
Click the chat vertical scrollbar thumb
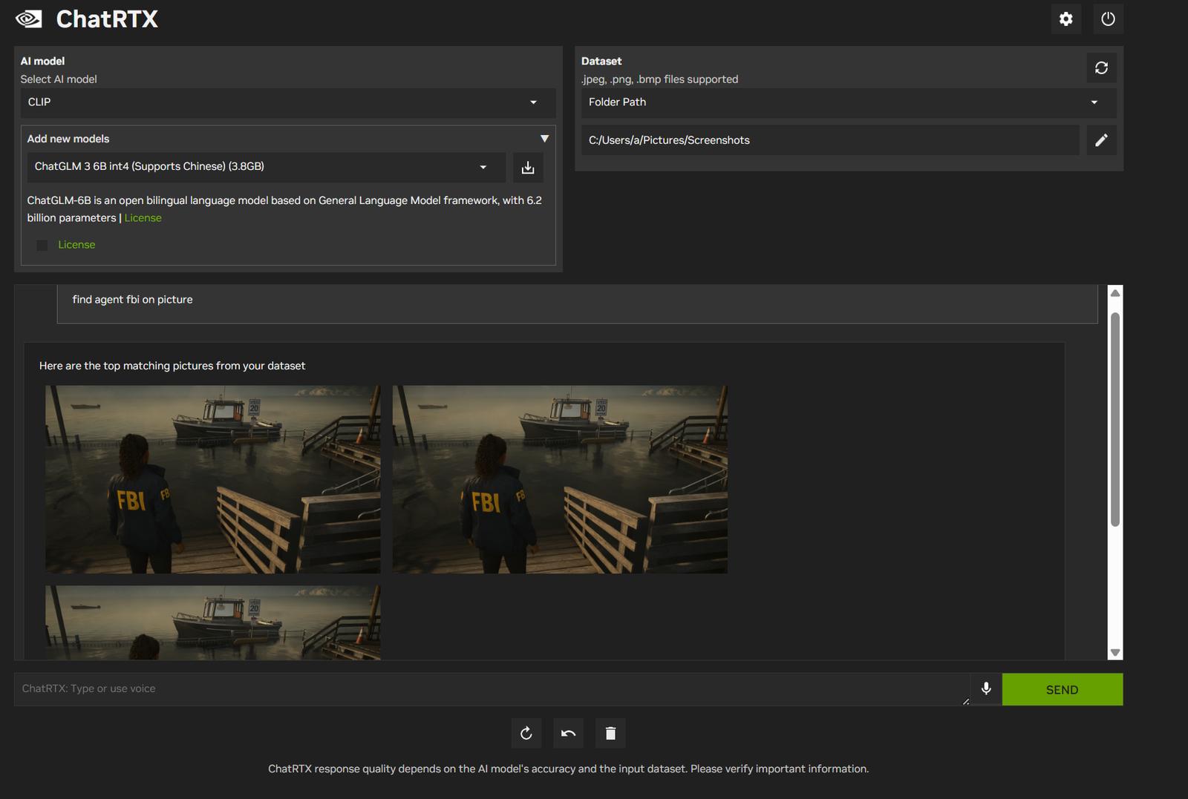[1114, 419]
